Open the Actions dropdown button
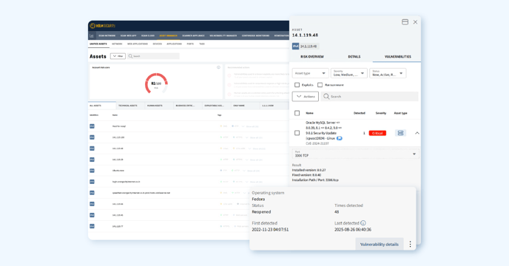Viewport: 509px width, 266px height. (x=306, y=96)
